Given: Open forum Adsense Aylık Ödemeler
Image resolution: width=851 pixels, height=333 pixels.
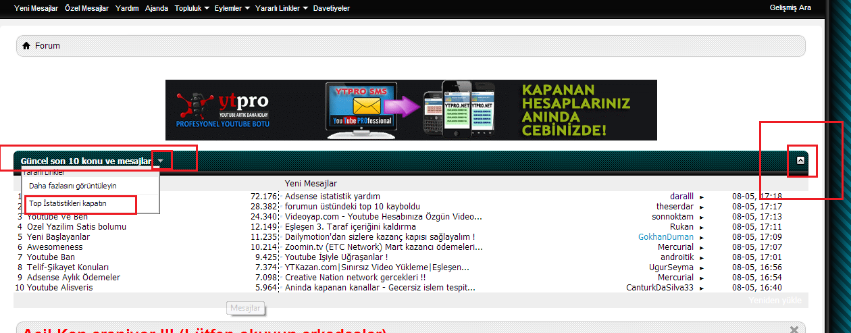Looking at the screenshot, I should coord(74,278).
